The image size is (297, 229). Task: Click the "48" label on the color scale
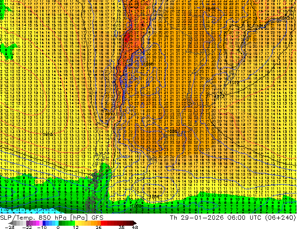pyautogui.click(x=135, y=227)
